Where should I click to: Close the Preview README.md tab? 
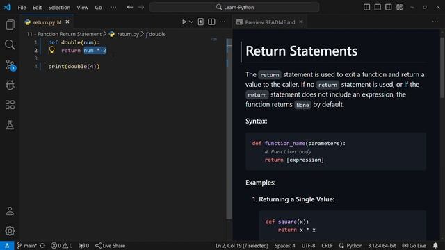pos(301,22)
